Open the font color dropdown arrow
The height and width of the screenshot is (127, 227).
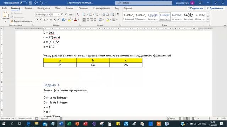click(x=78, y=20)
